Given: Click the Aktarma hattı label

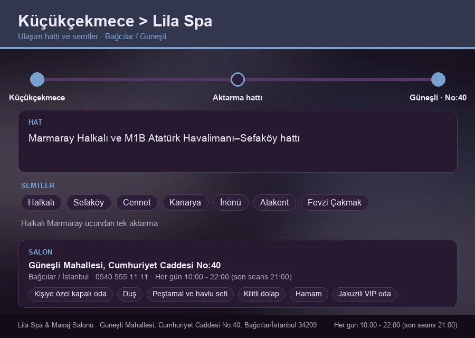Looking at the screenshot, I should click(237, 98).
